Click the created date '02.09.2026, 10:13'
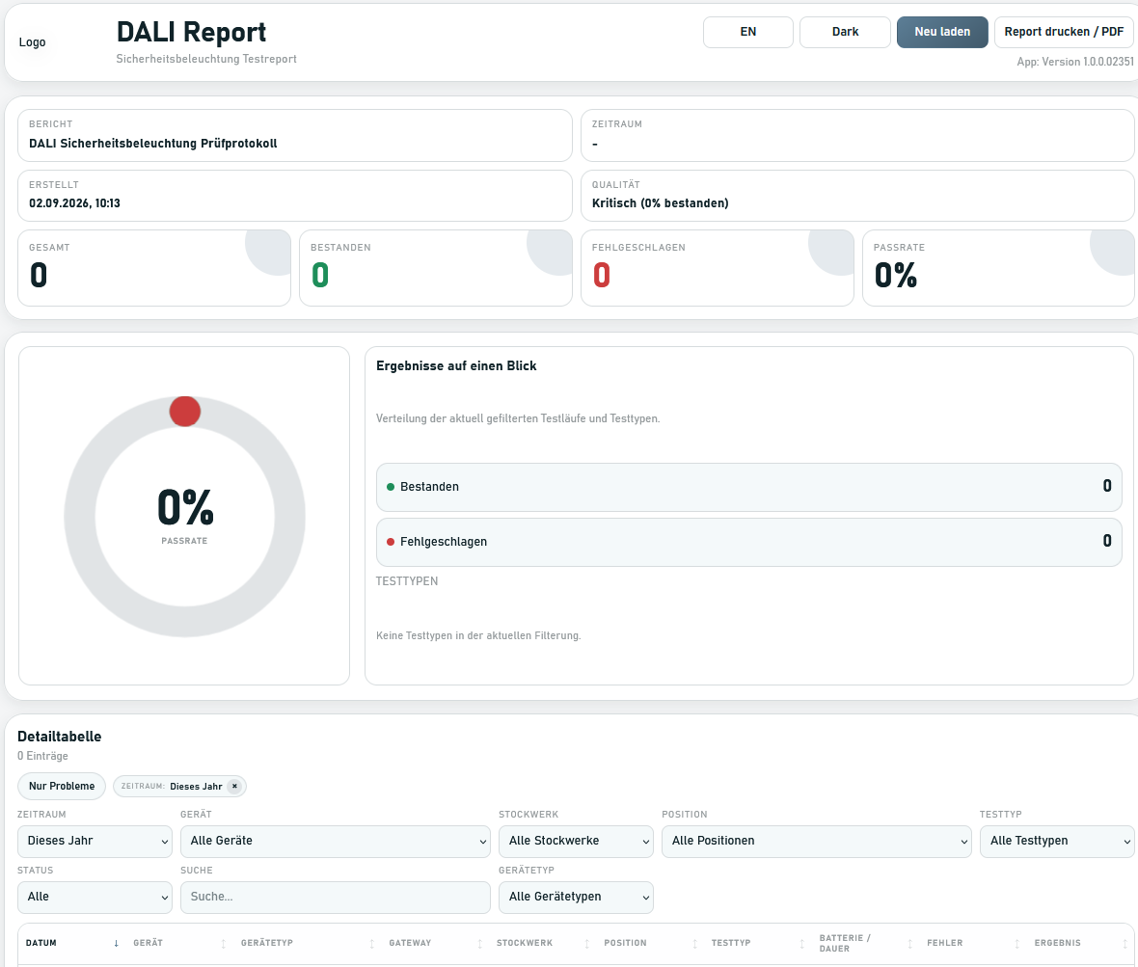1138x967 pixels. point(75,203)
